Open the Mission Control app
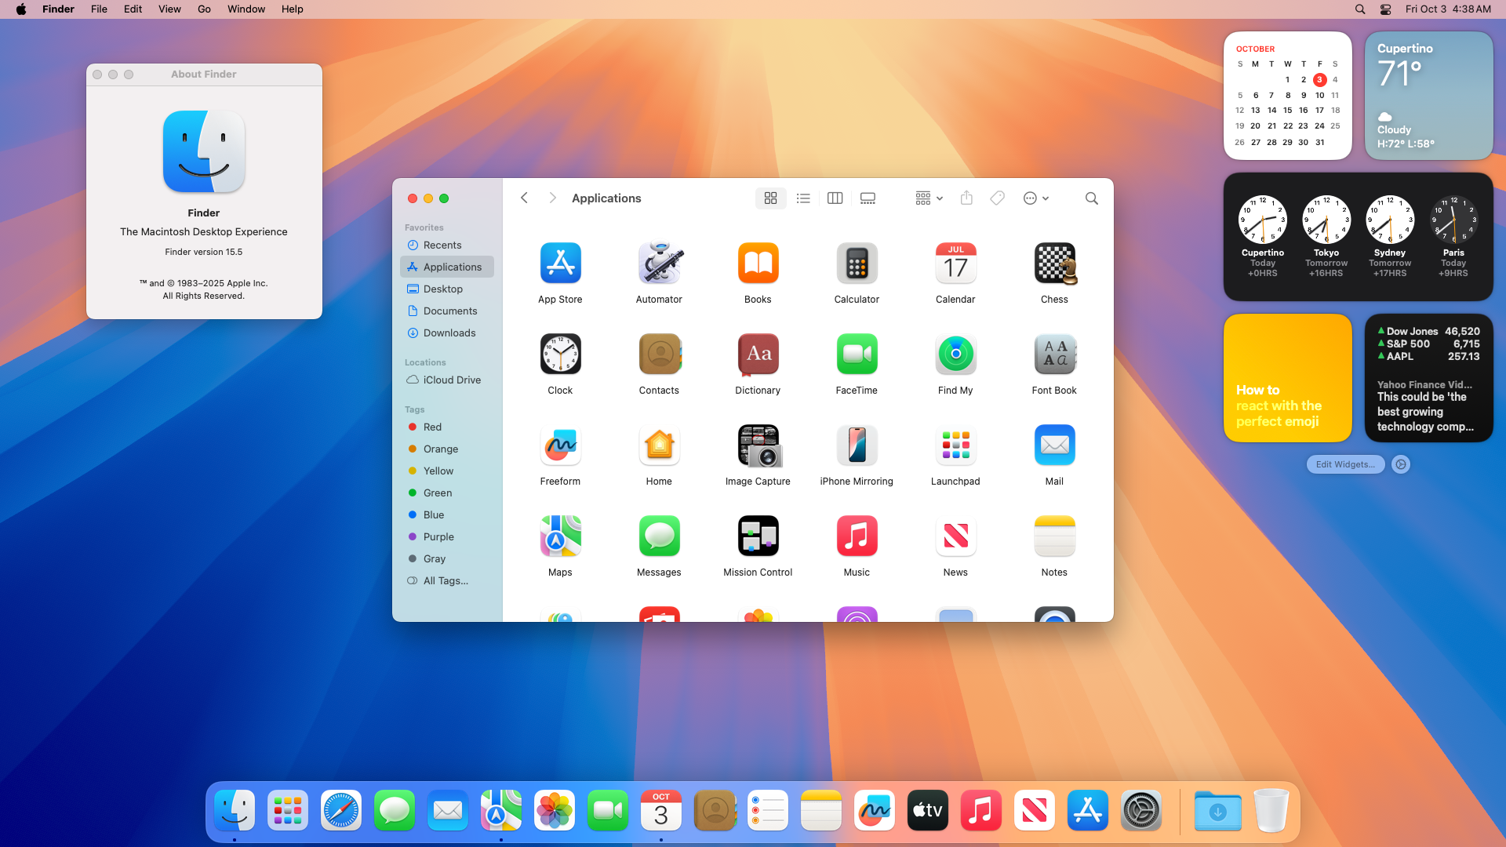 [757, 536]
